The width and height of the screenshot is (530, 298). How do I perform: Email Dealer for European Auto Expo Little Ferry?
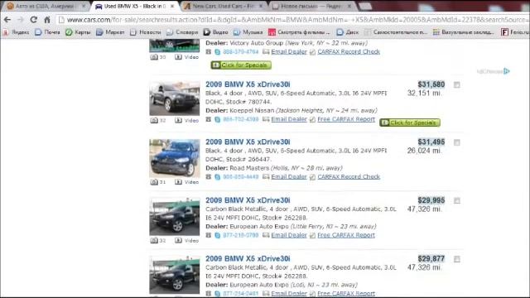tap(289, 235)
